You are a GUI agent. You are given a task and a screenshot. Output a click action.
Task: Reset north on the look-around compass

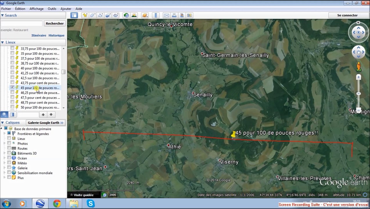click(x=358, y=23)
